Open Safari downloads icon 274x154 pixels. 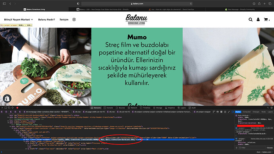254,4
